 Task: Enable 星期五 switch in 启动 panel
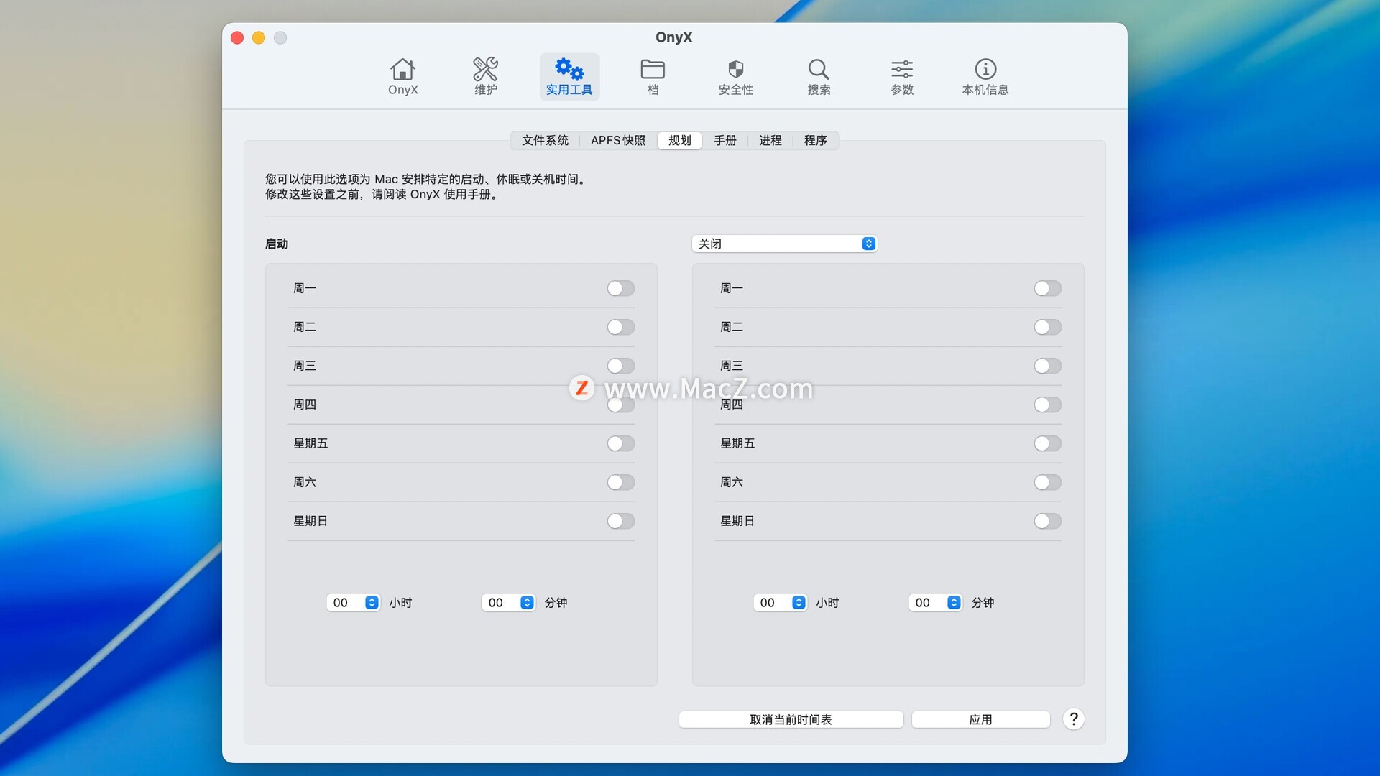tap(621, 443)
